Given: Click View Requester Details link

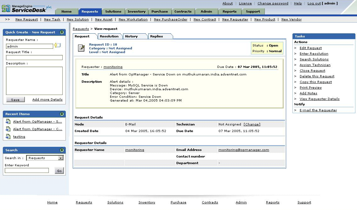Looking at the screenshot, I should click(320, 99).
